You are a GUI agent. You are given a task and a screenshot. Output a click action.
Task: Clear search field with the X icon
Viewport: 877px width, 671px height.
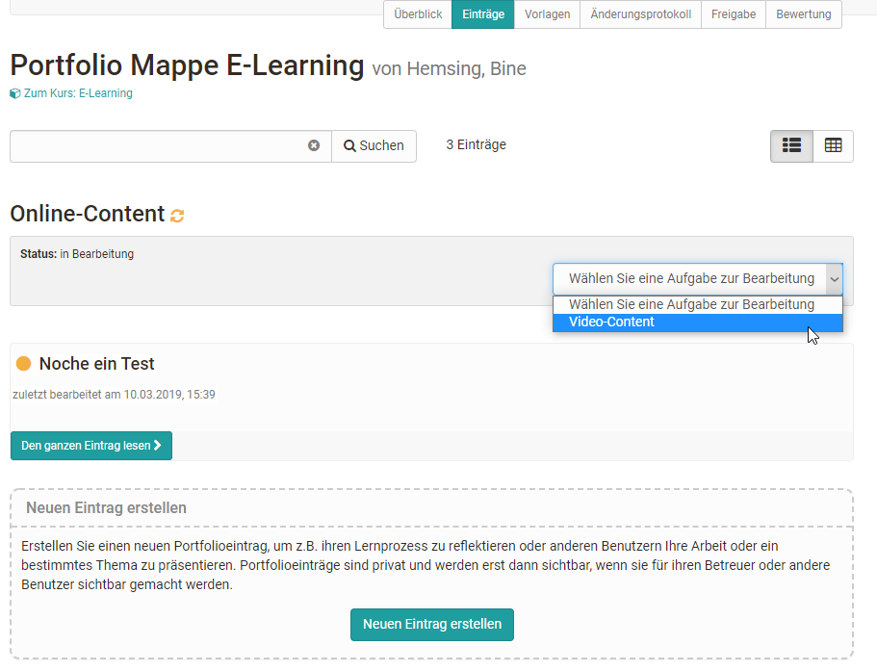coord(314,145)
